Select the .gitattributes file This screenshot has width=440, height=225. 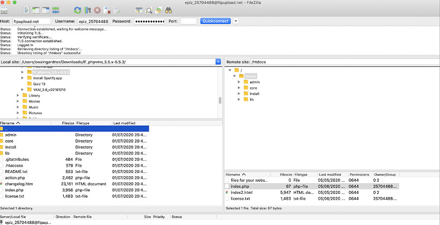(75, 160)
